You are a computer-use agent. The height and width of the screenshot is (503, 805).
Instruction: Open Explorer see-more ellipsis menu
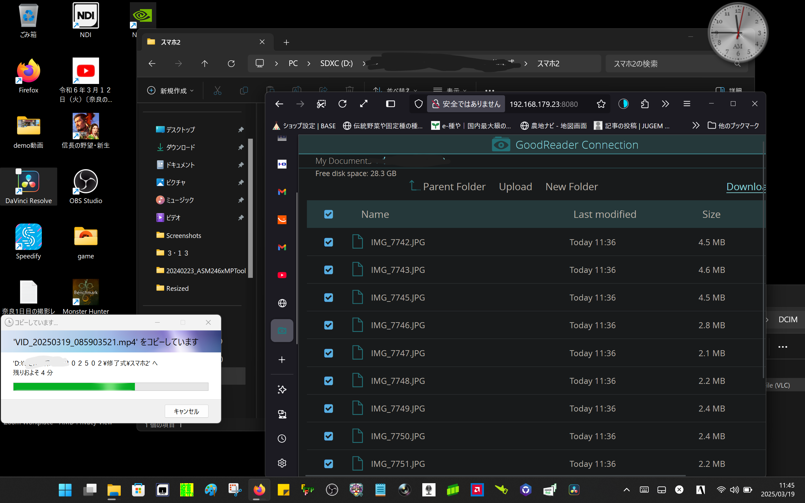490,91
